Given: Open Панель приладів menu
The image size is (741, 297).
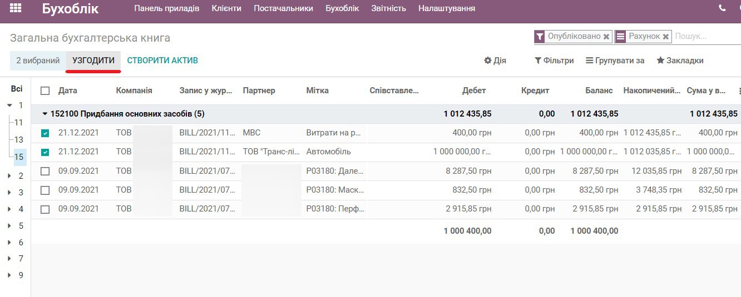Looking at the screenshot, I should click(x=167, y=8).
